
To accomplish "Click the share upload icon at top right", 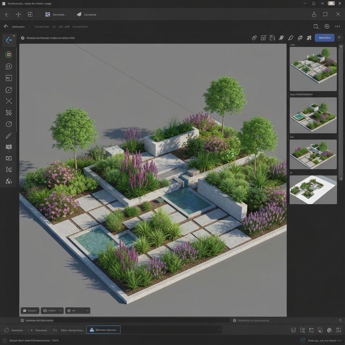I will point(314,14).
